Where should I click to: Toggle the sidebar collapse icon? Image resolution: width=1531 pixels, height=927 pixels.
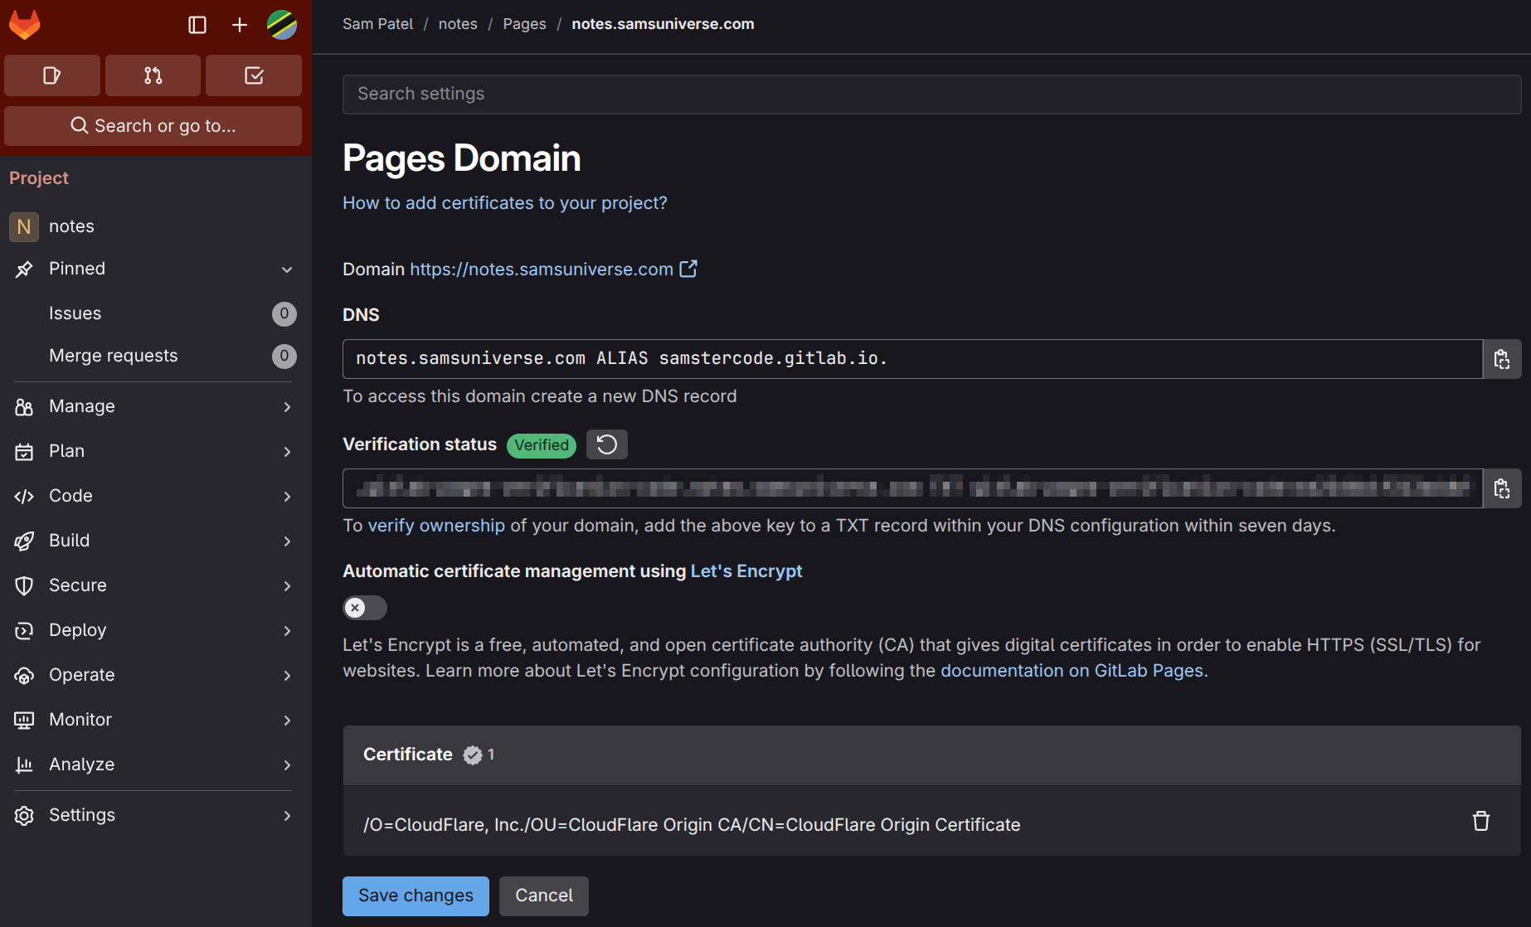197,25
